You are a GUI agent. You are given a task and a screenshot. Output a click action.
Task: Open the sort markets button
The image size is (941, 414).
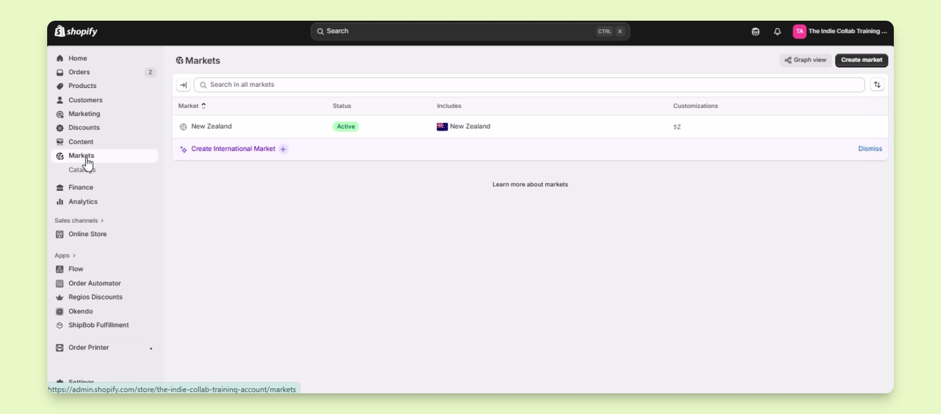[878, 85]
